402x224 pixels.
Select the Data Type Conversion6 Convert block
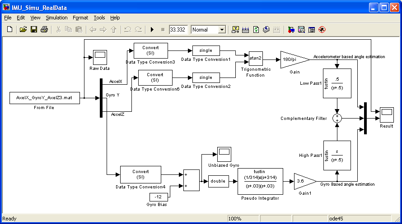pos(155,78)
